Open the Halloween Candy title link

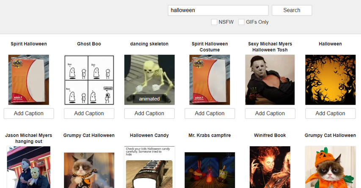coord(149,135)
